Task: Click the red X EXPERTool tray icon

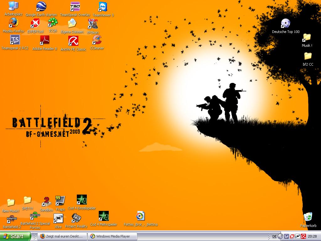Action: point(292,237)
